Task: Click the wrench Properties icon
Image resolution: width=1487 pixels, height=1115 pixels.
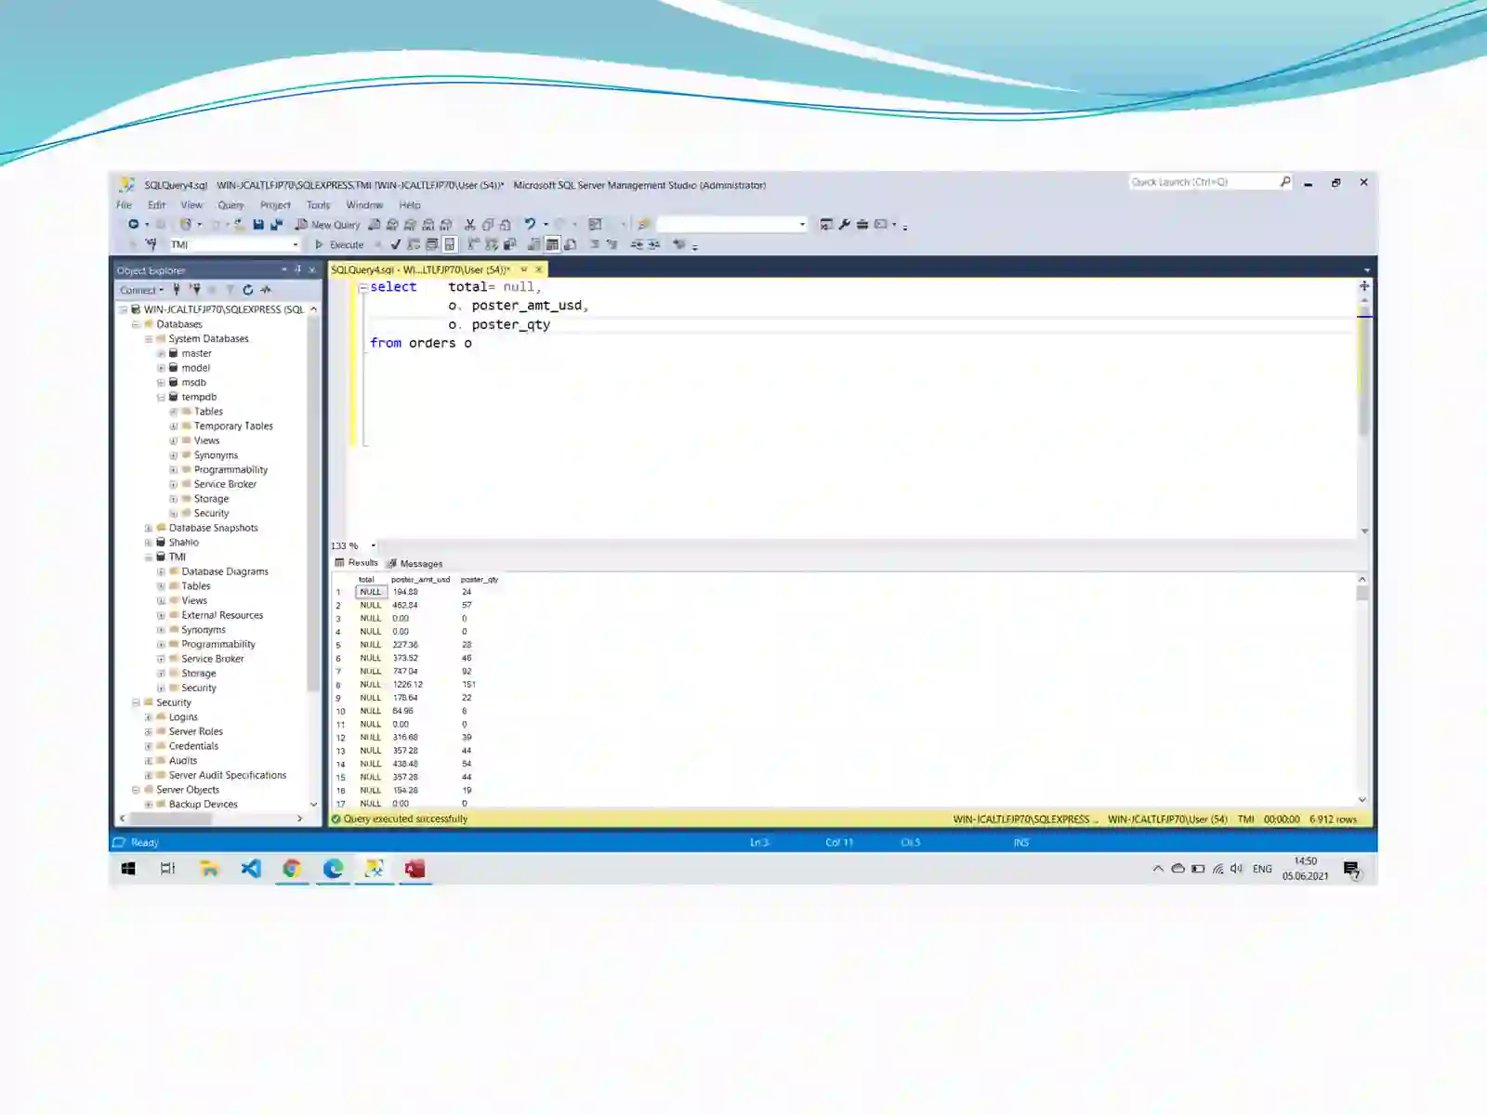Action: coord(845,224)
